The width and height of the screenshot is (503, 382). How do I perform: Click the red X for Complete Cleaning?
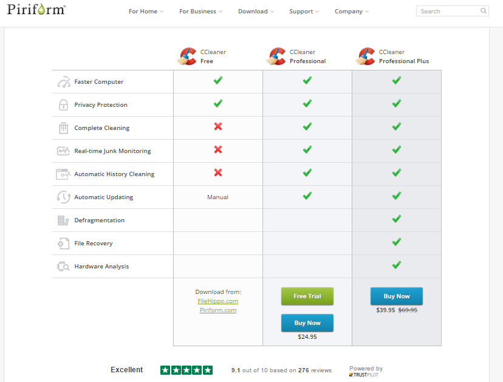point(218,127)
